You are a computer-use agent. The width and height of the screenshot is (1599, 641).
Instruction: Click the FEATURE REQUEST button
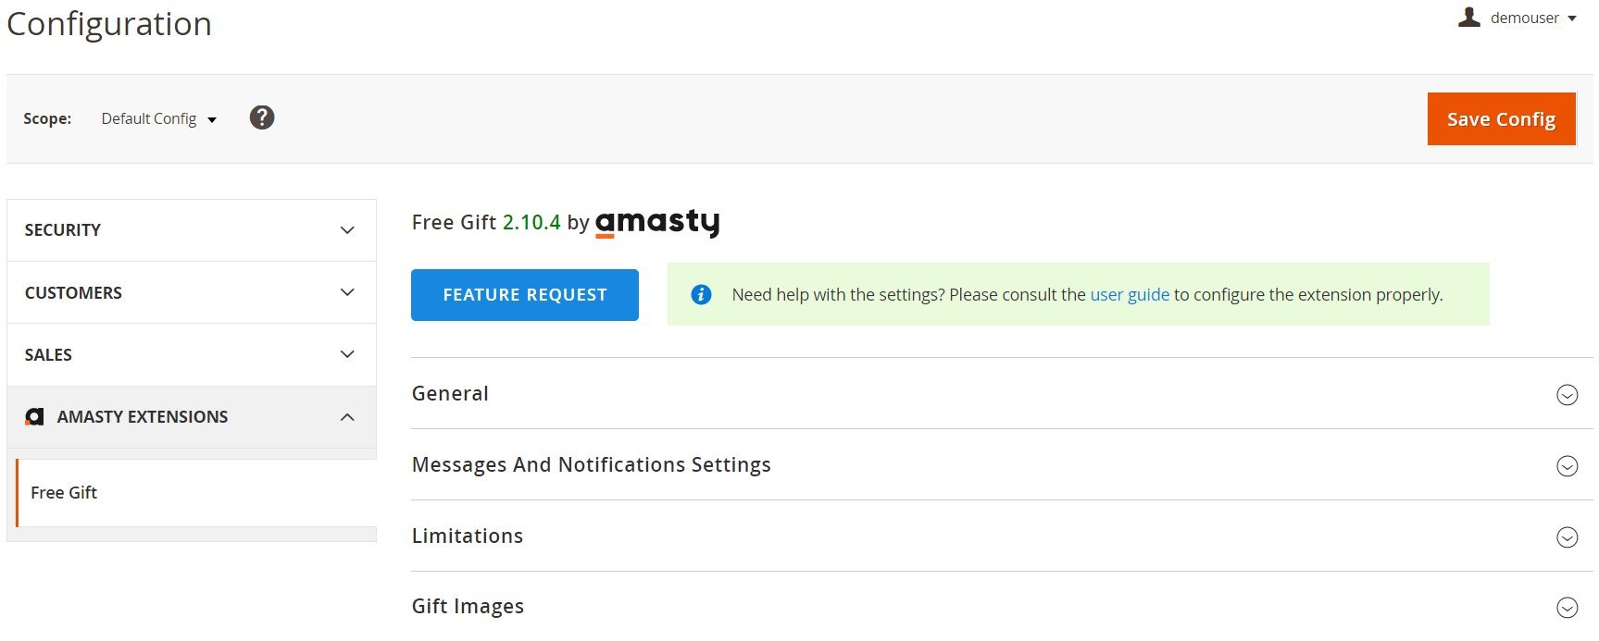[525, 295]
